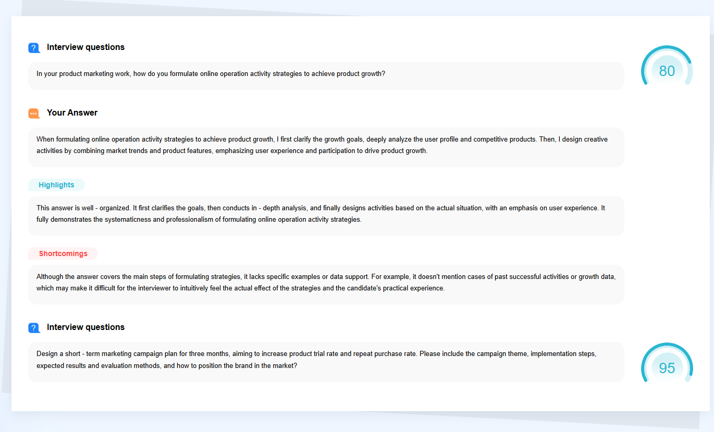Select the answer text card about growth goals
Image resolution: width=714 pixels, height=432 pixels.
coord(326,147)
